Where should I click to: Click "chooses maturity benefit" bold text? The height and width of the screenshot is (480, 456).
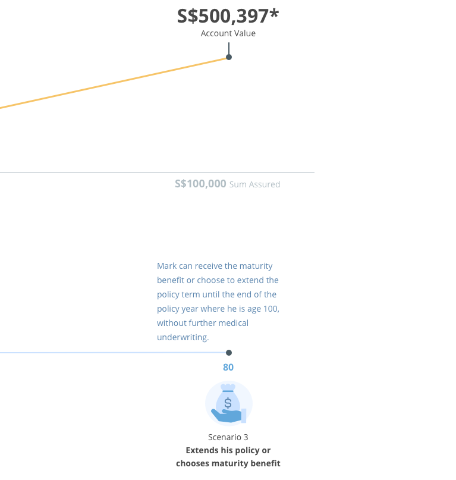[228, 463]
